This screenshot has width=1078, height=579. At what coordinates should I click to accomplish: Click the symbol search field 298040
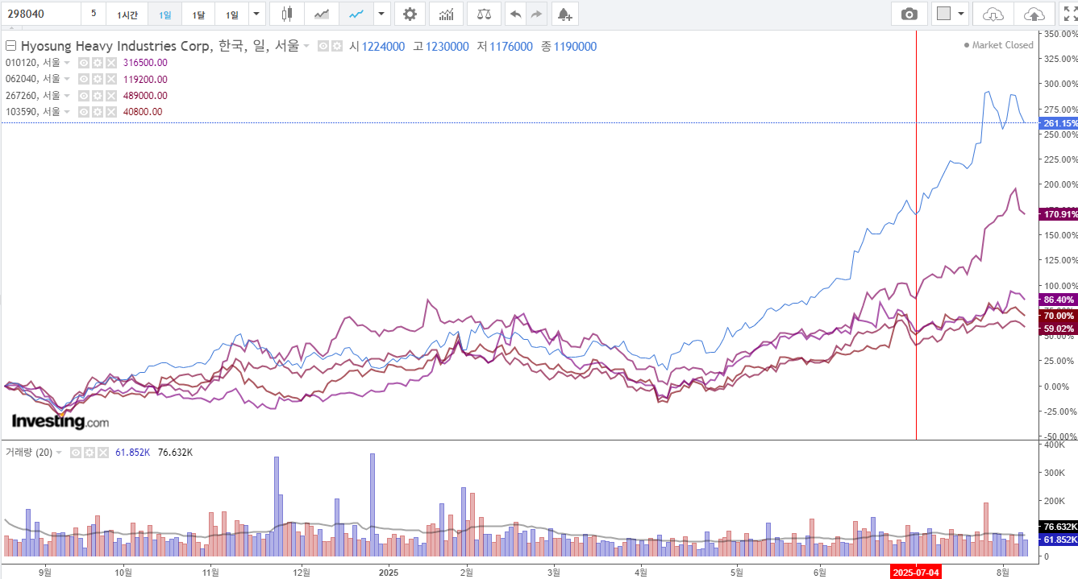point(41,14)
